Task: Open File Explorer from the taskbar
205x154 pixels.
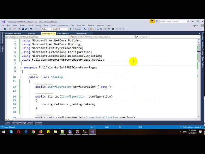Action: pyautogui.click(x=55, y=132)
